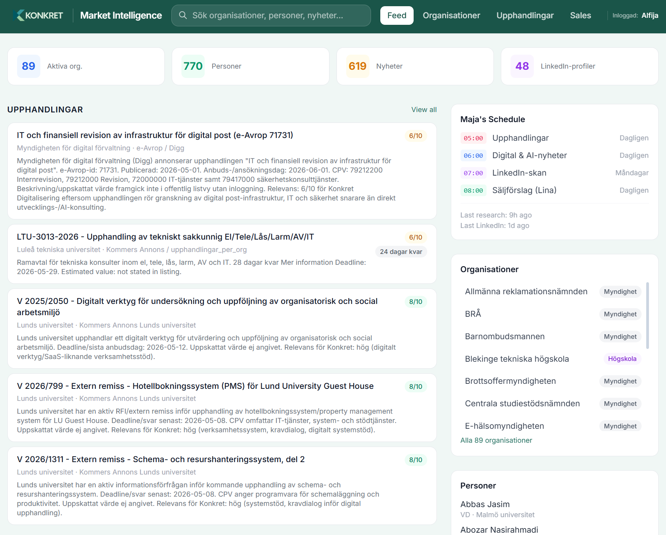Screen dimensions: 666x535
Task: Open V 2026/1311 schema tender
Action: pos(160,459)
